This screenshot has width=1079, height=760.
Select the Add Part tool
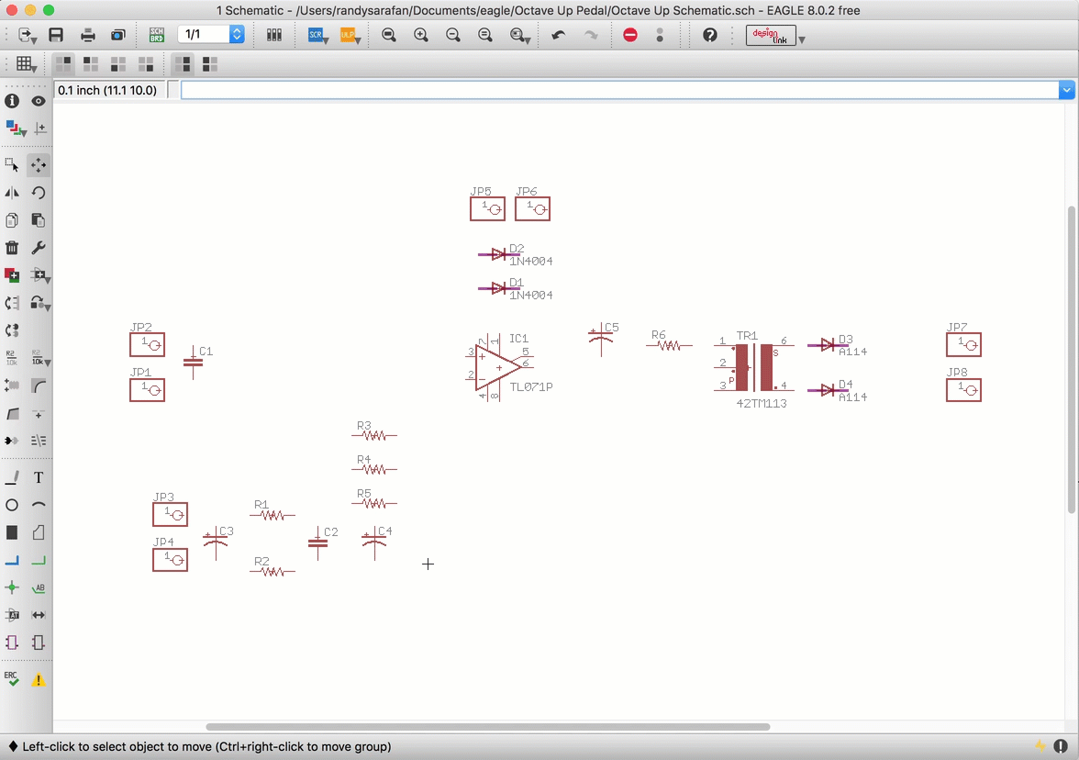coord(12,275)
